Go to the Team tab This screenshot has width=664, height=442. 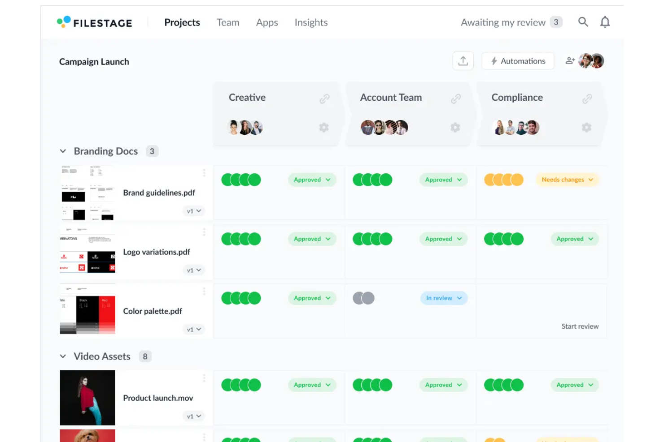(x=228, y=22)
